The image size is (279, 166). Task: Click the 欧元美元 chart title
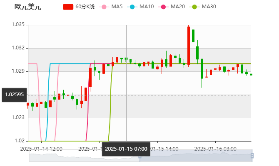point(27,7)
